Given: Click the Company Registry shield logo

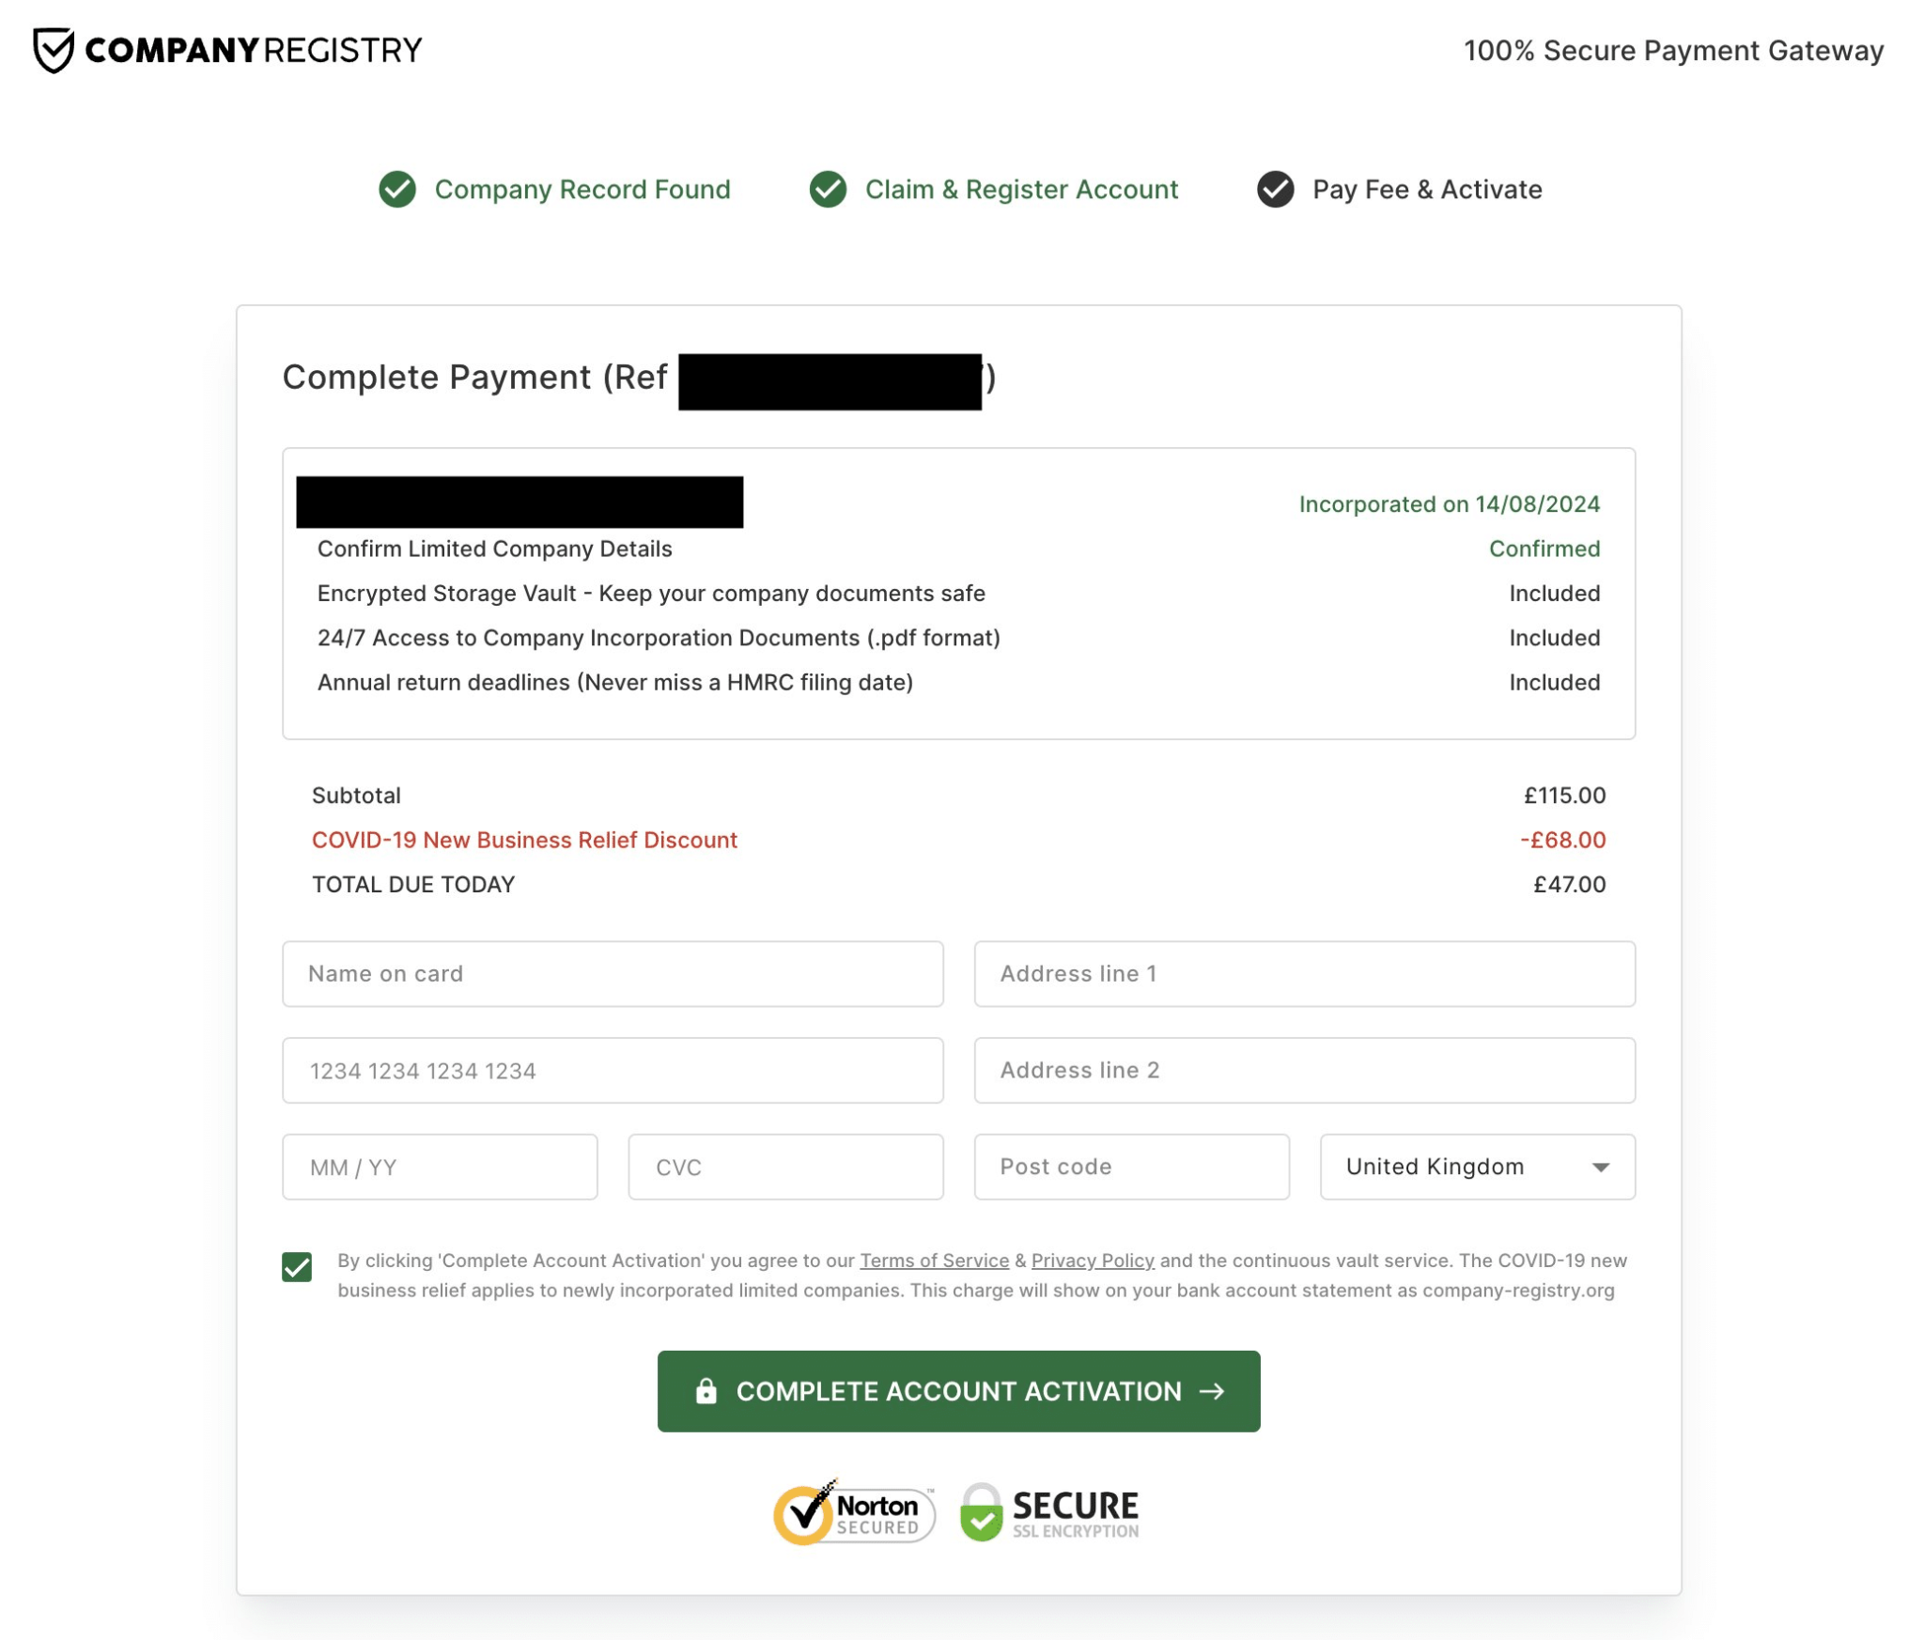Looking at the screenshot, I should [54, 49].
